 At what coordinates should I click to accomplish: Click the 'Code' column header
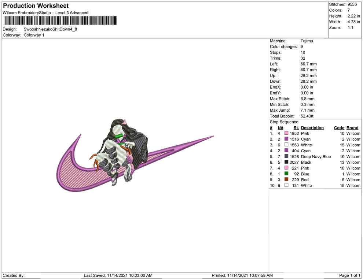pos(339,128)
